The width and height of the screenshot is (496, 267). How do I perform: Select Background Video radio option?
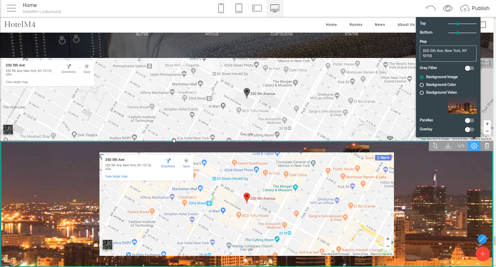438,93
